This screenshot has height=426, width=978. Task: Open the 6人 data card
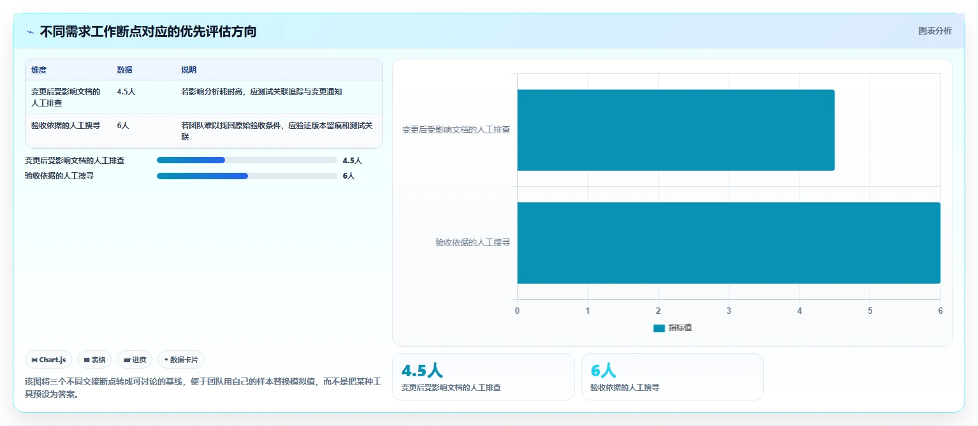click(673, 377)
